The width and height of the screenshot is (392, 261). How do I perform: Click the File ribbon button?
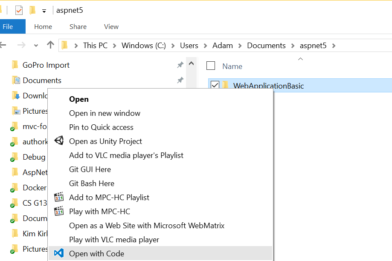click(8, 26)
